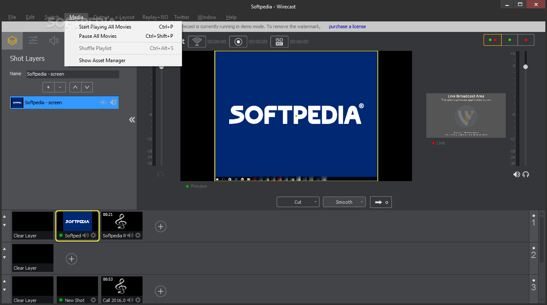Add a new shot layer with plus button

(48, 87)
